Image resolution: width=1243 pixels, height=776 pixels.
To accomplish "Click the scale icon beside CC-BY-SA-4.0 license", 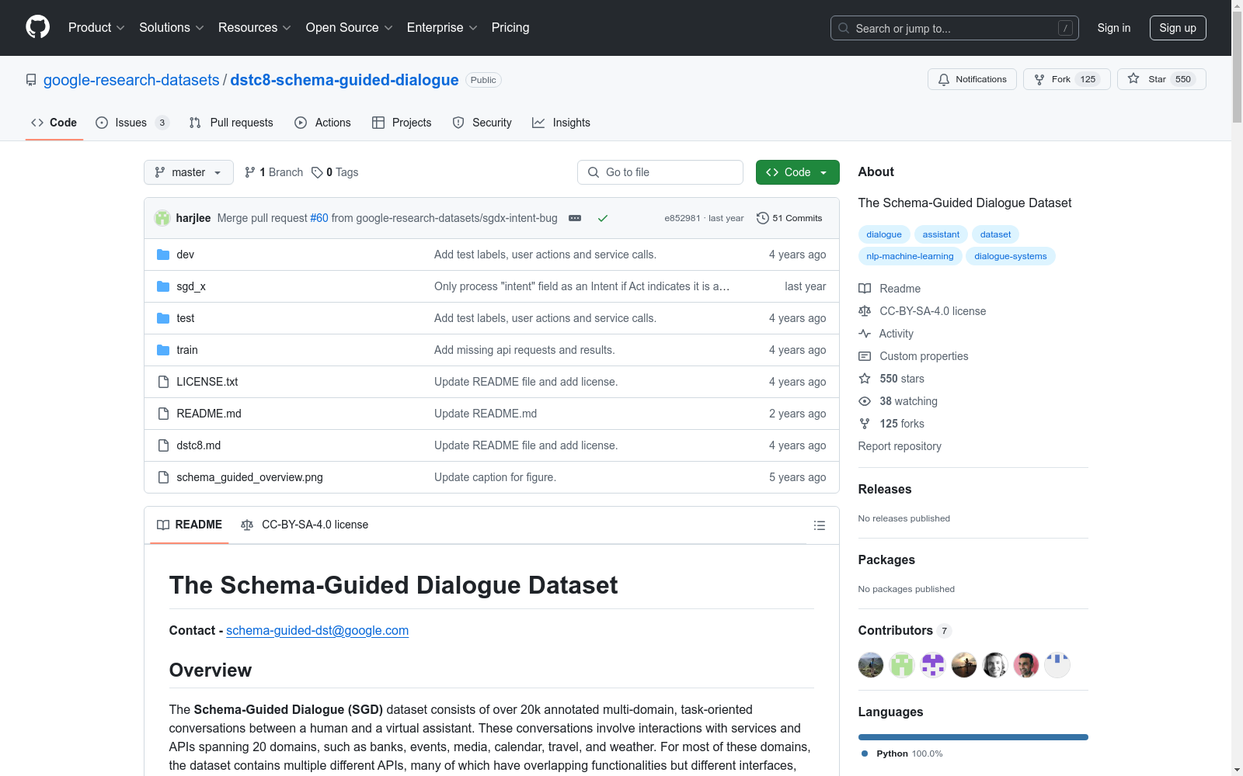I will pyautogui.click(x=865, y=311).
